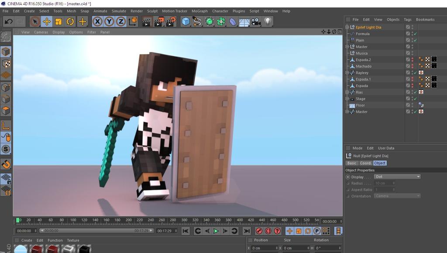Switch to the Coord. tab

click(365, 163)
